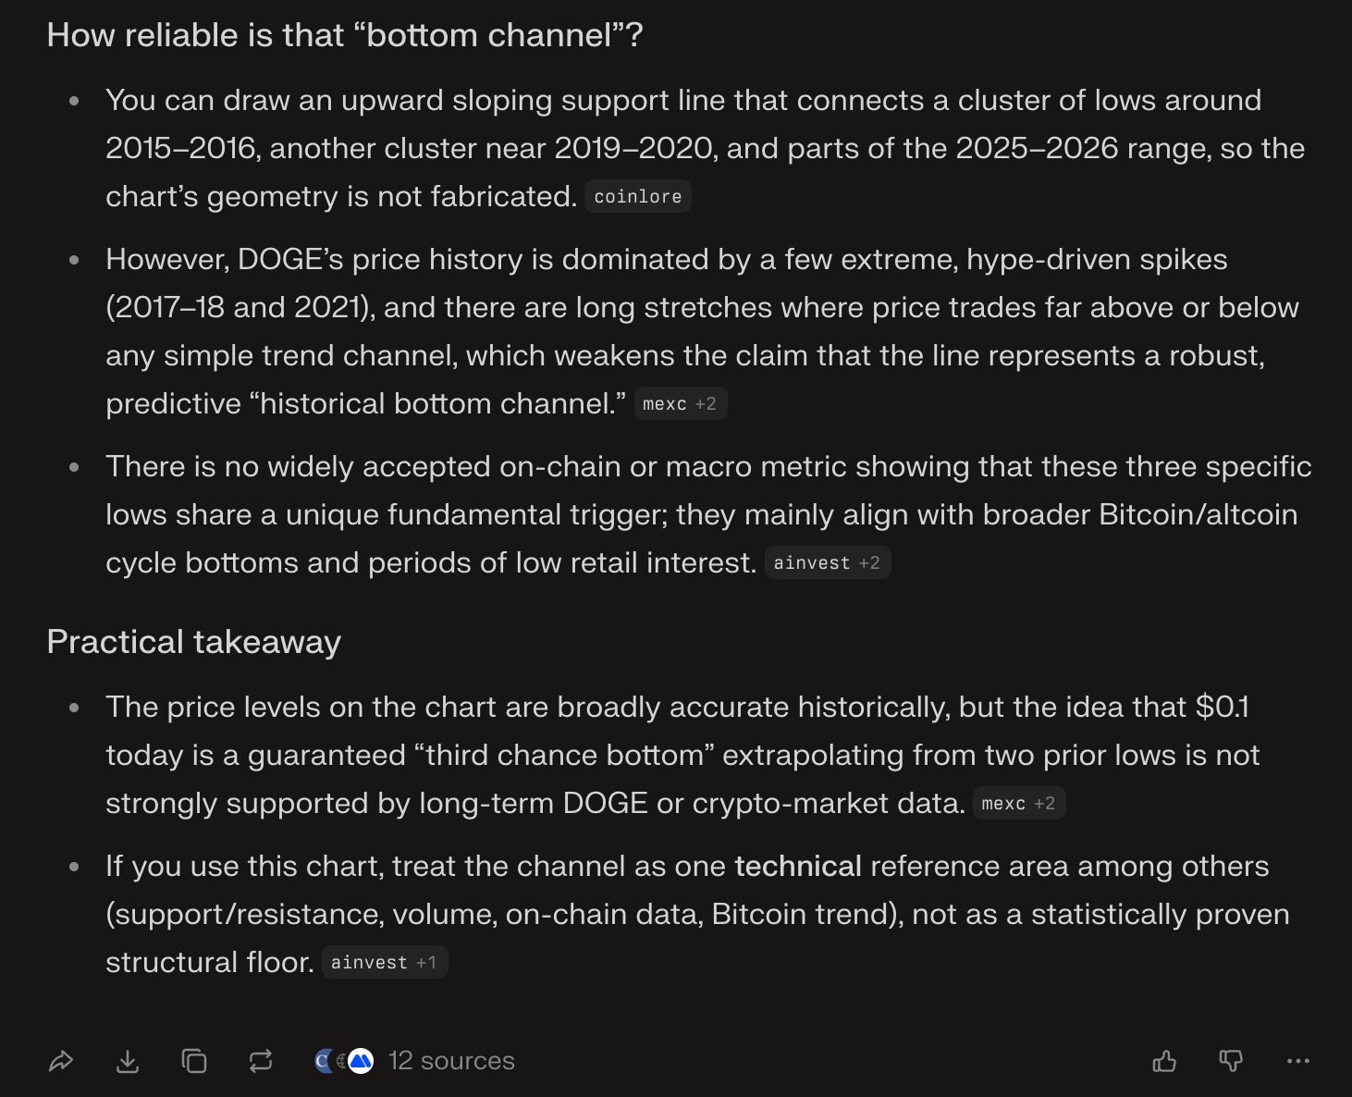
Task: Click the "How reliable is that bottom channel" heading
Action: coord(345,35)
